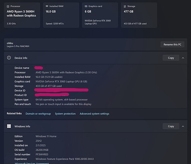Click the Graphics card icon

(x=86, y=6)
